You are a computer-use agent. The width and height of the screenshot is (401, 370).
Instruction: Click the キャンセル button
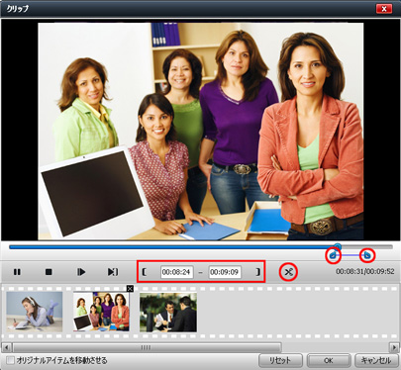pos(376,360)
